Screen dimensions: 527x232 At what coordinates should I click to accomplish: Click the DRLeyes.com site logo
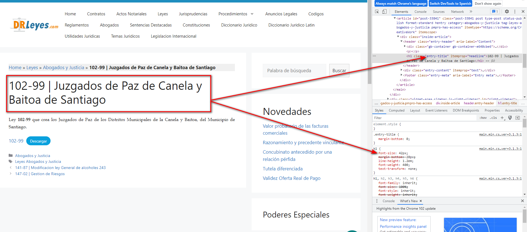pos(35,25)
